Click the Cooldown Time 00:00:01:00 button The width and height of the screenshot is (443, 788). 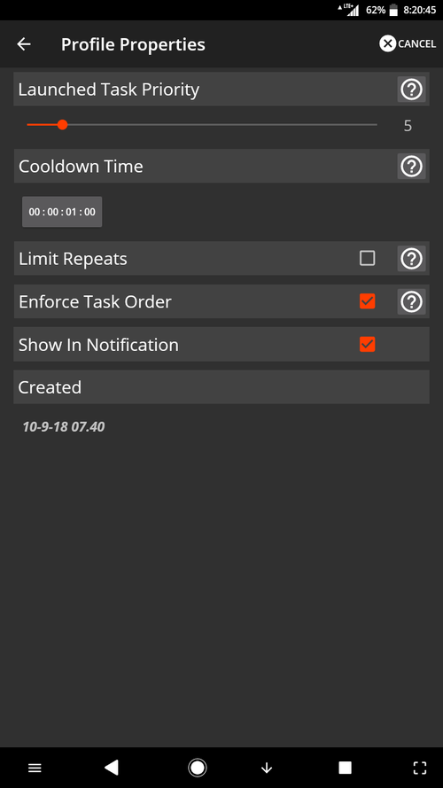pos(62,212)
